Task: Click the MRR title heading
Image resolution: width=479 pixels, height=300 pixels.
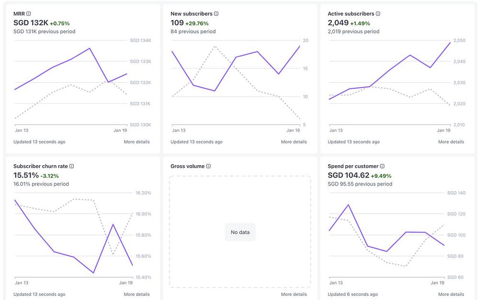Action: tap(19, 14)
